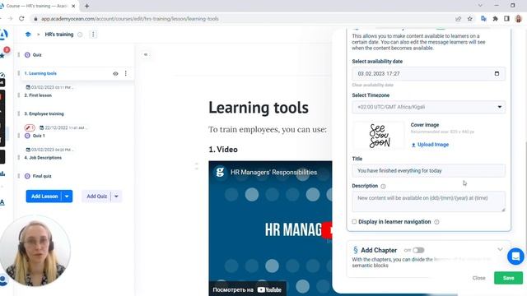
Task: Click the Add Lesson button
Action: point(44,197)
